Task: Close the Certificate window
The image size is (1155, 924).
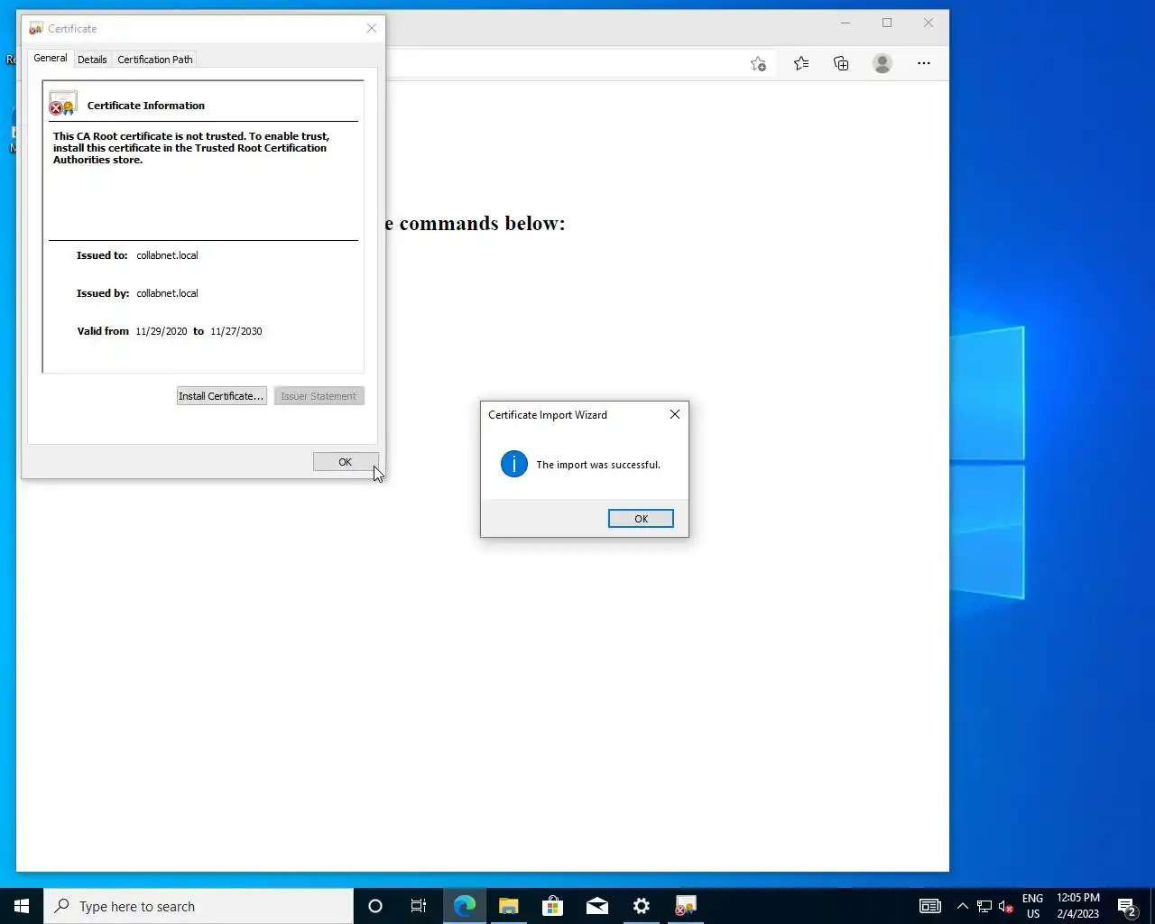Action: pos(372,28)
